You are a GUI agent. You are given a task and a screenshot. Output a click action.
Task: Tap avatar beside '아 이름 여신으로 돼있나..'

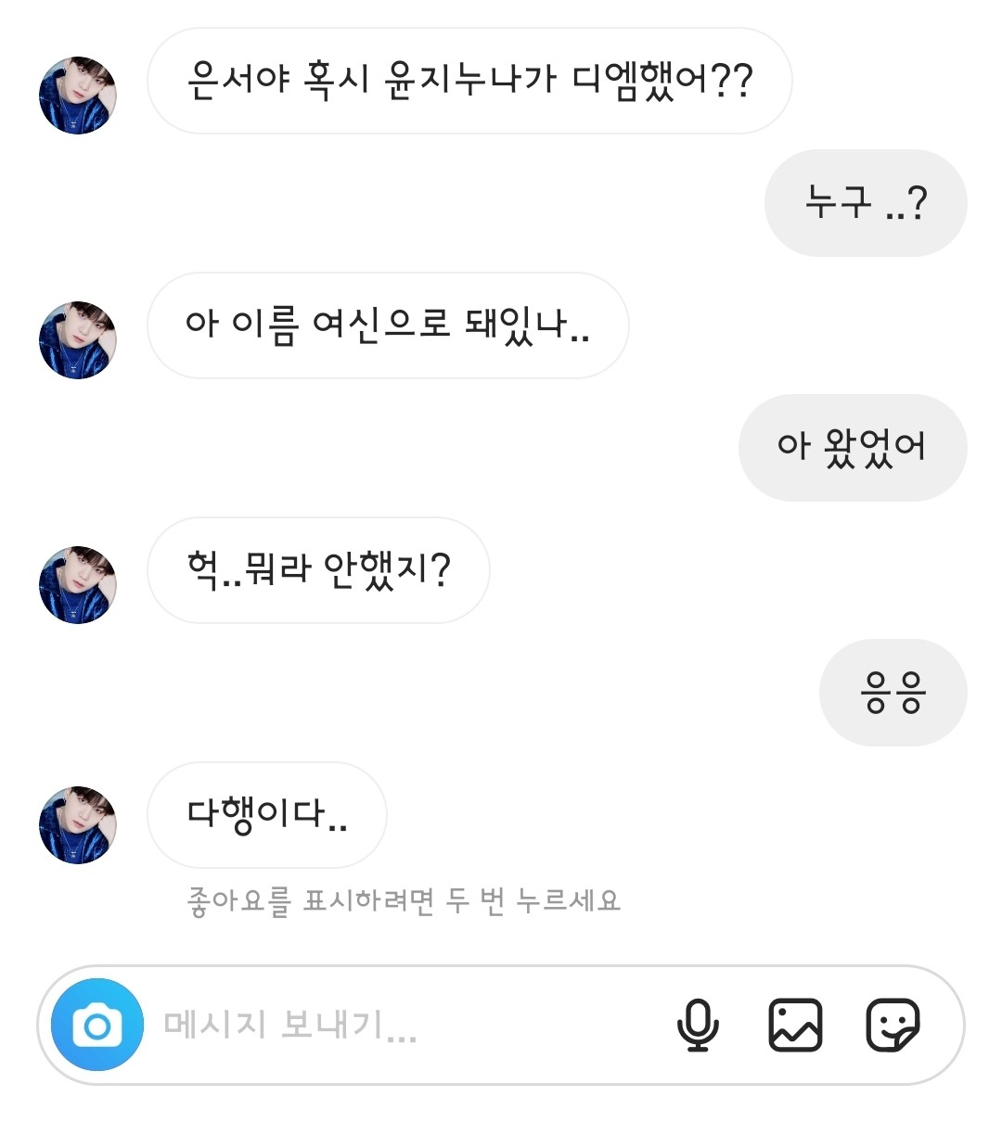[78, 340]
